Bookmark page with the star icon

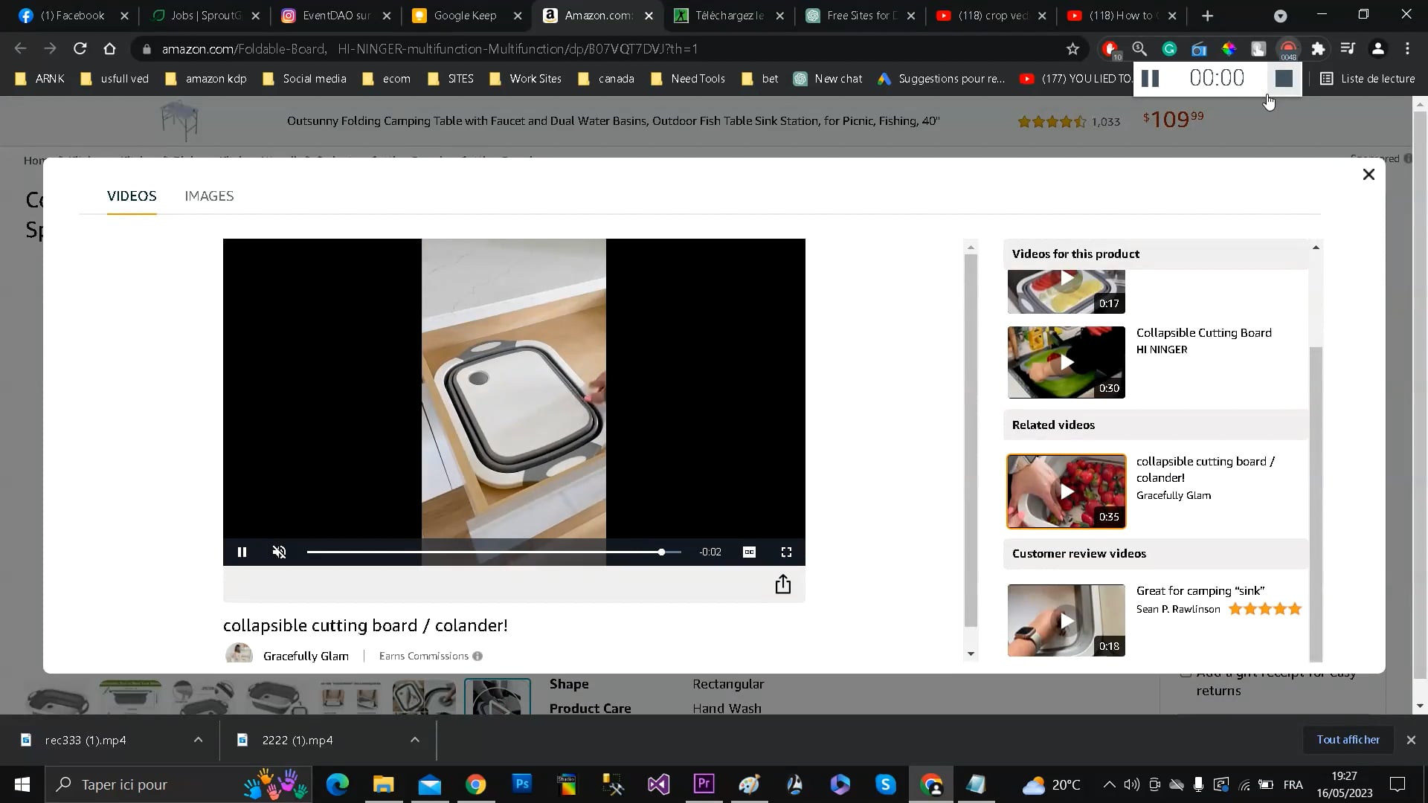1072,49
